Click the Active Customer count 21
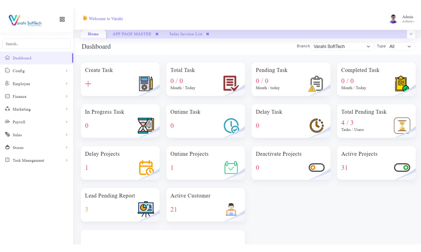421x252 pixels. 174,209
